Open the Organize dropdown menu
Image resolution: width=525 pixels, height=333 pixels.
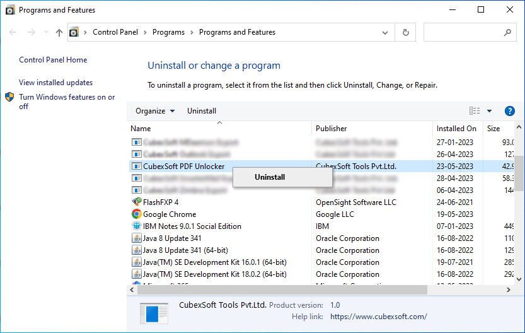pos(155,111)
